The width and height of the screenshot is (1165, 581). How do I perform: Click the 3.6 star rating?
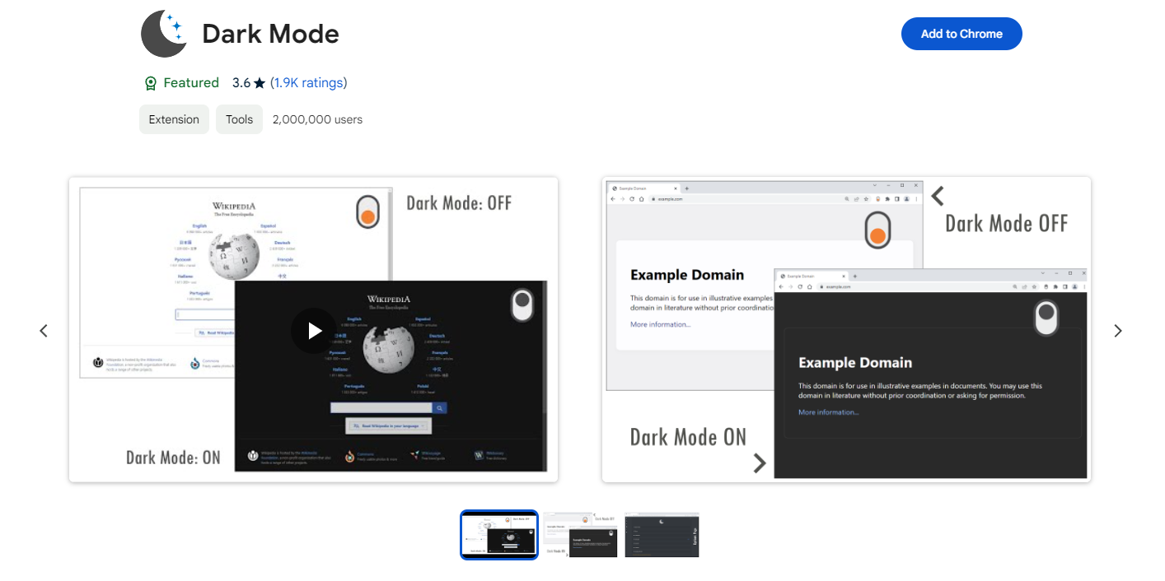pos(249,82)
